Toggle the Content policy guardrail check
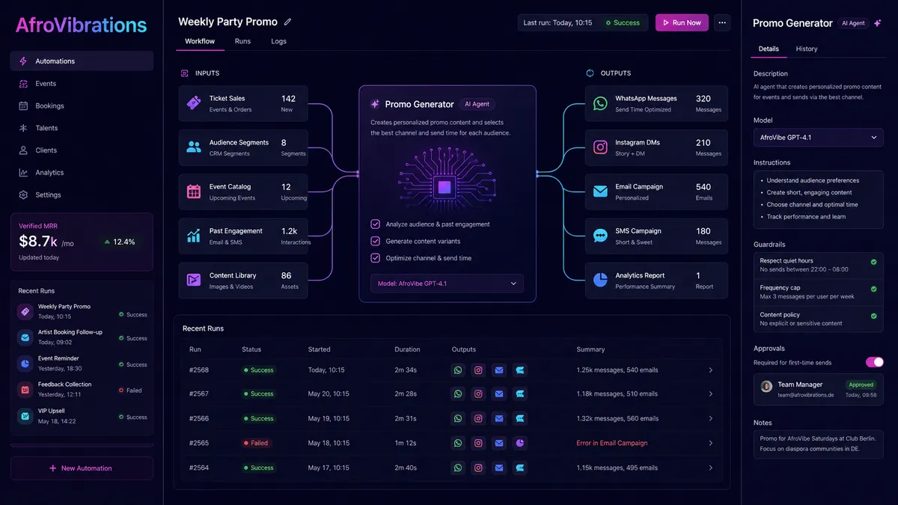 pyautogui.click(x=873, y=316)
